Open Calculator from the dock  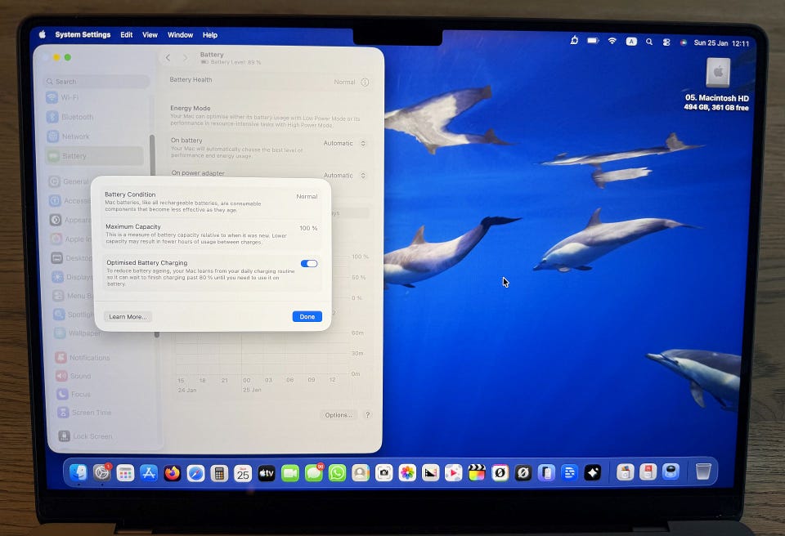pos(219,473)
